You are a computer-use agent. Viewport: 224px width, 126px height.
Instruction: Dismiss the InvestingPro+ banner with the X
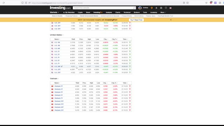171,20
